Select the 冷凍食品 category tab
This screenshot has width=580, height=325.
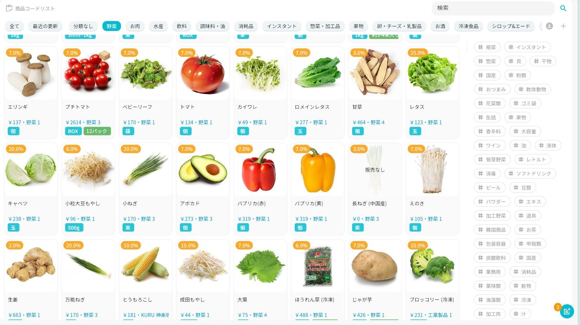coord(468,26)
